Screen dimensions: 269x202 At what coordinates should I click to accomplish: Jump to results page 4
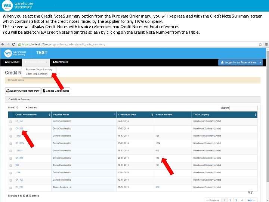(242, 200)
